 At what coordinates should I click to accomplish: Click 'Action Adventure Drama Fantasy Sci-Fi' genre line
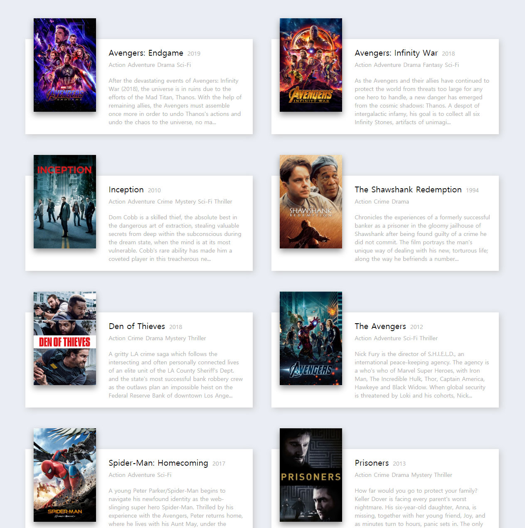(x=407, y=65)
